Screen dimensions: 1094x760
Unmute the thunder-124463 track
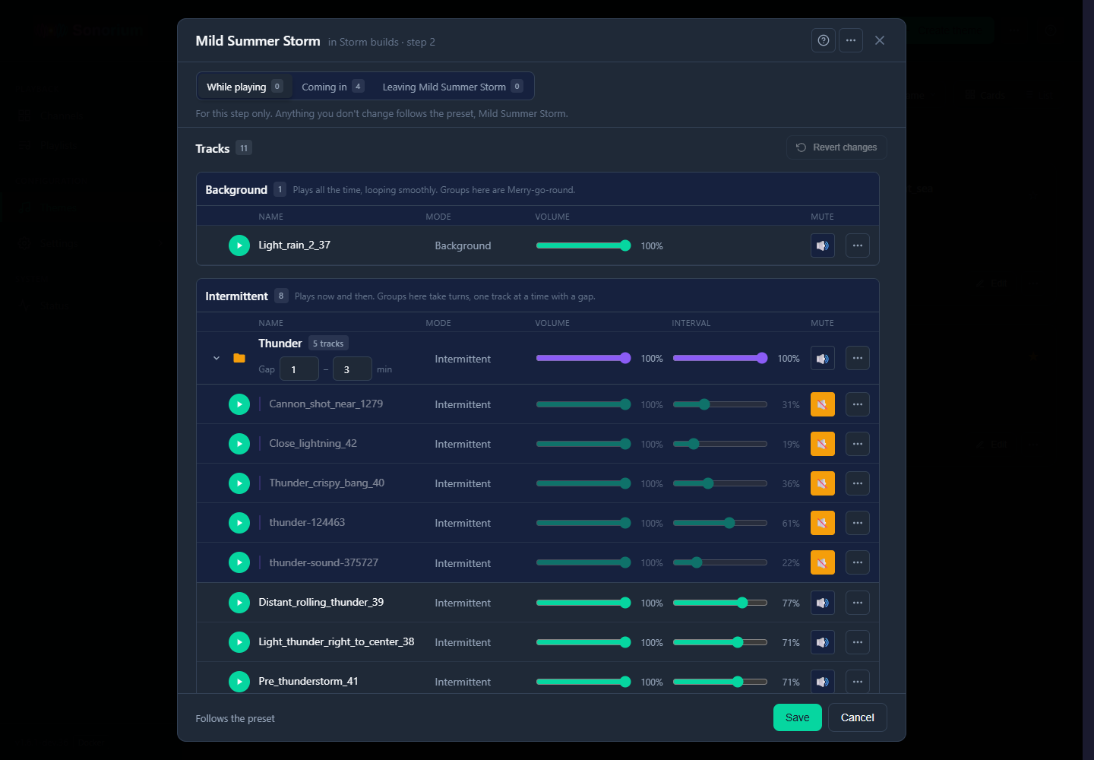point(823,523)
